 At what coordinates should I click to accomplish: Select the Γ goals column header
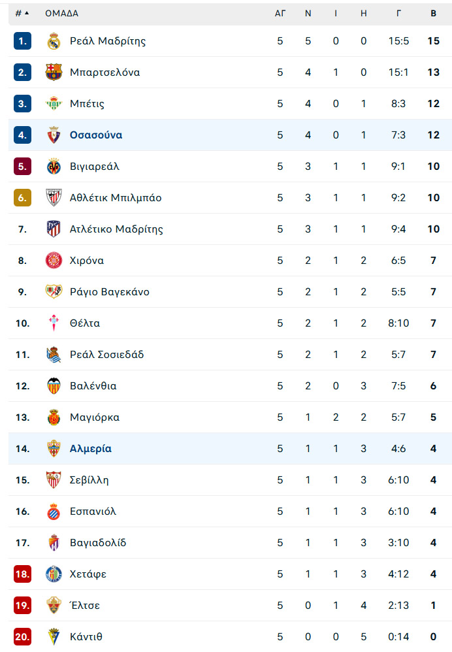398,13
